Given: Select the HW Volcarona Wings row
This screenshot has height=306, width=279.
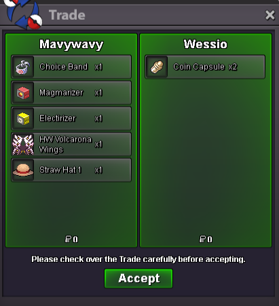Looking at the screenshot, I should click(x=71, y=145).
